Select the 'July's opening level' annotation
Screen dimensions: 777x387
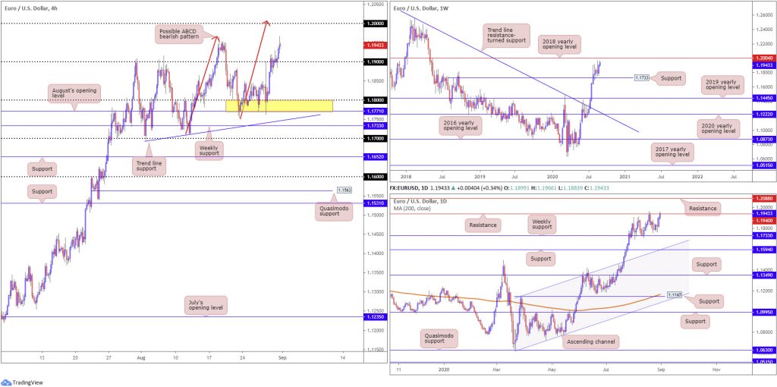206,304
